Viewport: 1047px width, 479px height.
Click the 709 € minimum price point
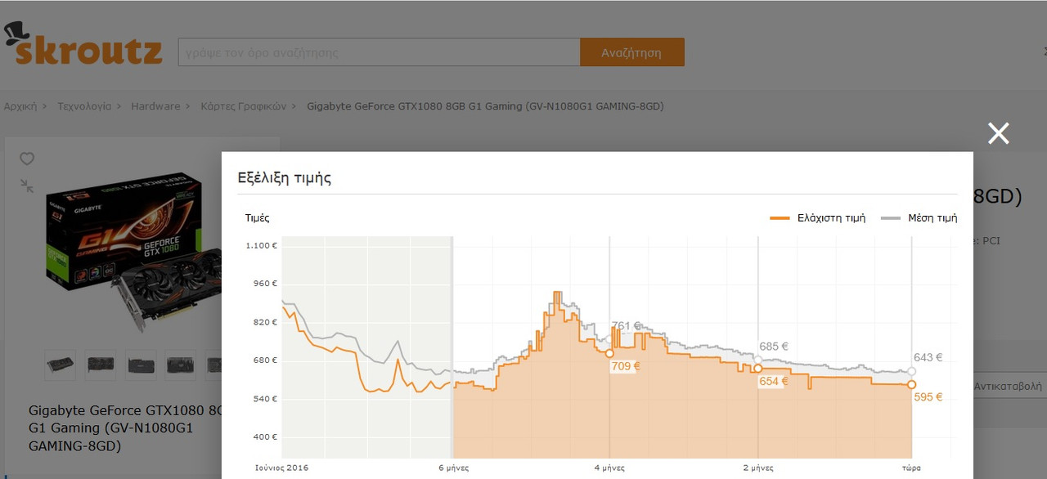[609, 353]
